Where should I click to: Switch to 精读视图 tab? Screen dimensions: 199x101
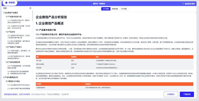click(x=115, y=9)
